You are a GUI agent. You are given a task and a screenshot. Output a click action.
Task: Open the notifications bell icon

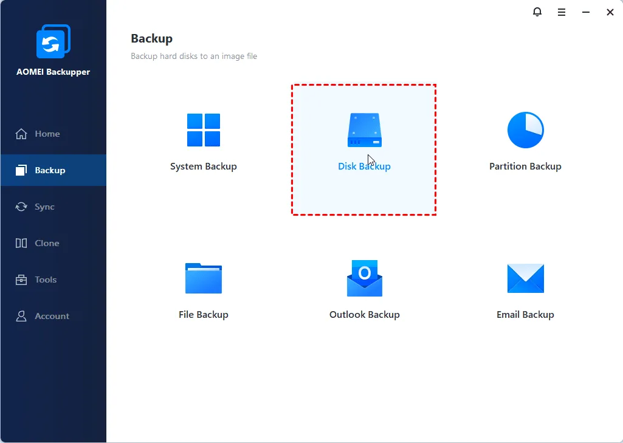point(537,12)
